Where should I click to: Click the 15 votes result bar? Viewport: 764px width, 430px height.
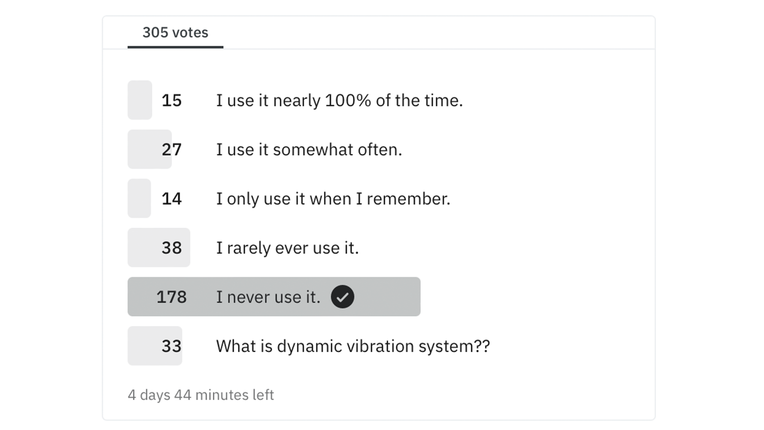tap(140, 100)
